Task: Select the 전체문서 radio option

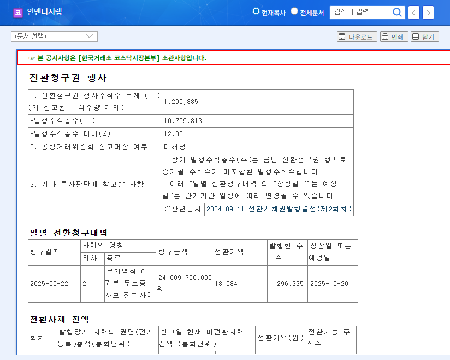Action: click(294, 11)
